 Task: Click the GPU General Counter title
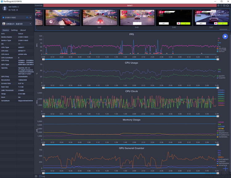coord(132,148)
